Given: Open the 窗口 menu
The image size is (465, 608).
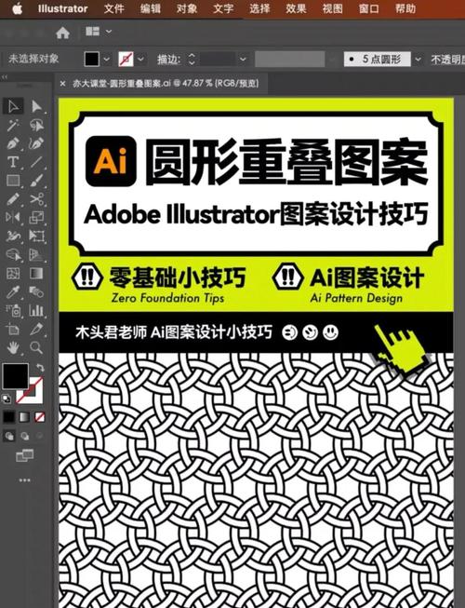Looking at the screenshot, I should pyautogui.click(x=368, y=8).
